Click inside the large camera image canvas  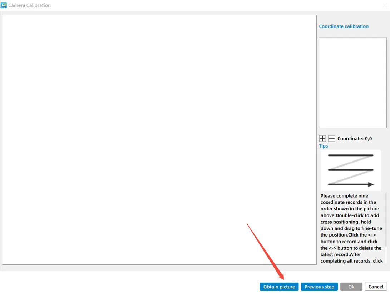(159, 140)
